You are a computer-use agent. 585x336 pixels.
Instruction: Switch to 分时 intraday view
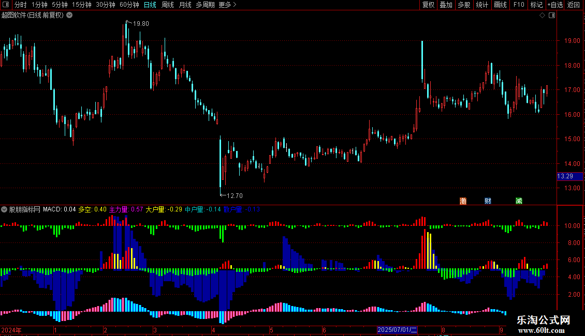[x=21, y=5]
